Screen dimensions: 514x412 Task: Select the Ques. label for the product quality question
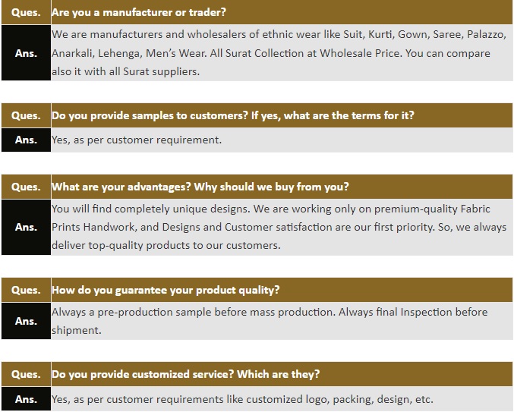point(26,290)
